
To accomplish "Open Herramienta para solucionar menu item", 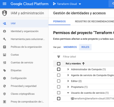I will point(24,39).
